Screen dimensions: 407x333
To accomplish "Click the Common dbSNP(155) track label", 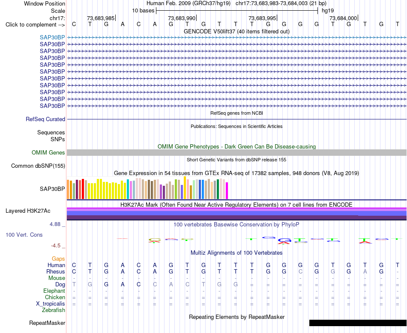I will (38, 166).
